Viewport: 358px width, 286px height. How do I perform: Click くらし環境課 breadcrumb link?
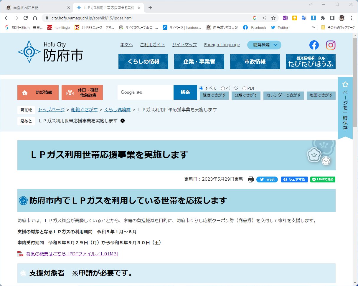click(x=117, y=109)
